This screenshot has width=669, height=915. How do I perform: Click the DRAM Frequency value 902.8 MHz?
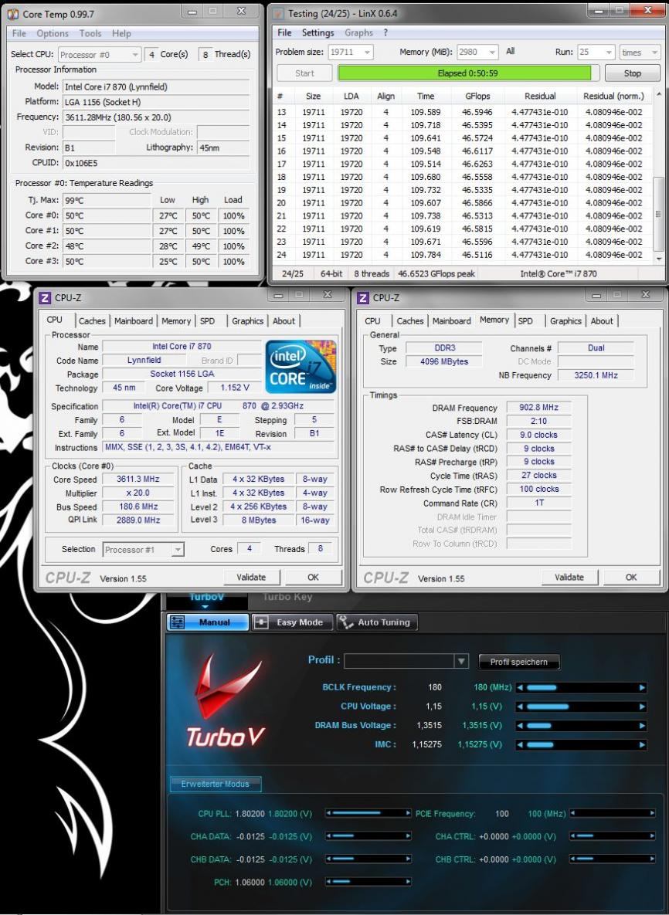pyautogui.click(x=538, y=408)
